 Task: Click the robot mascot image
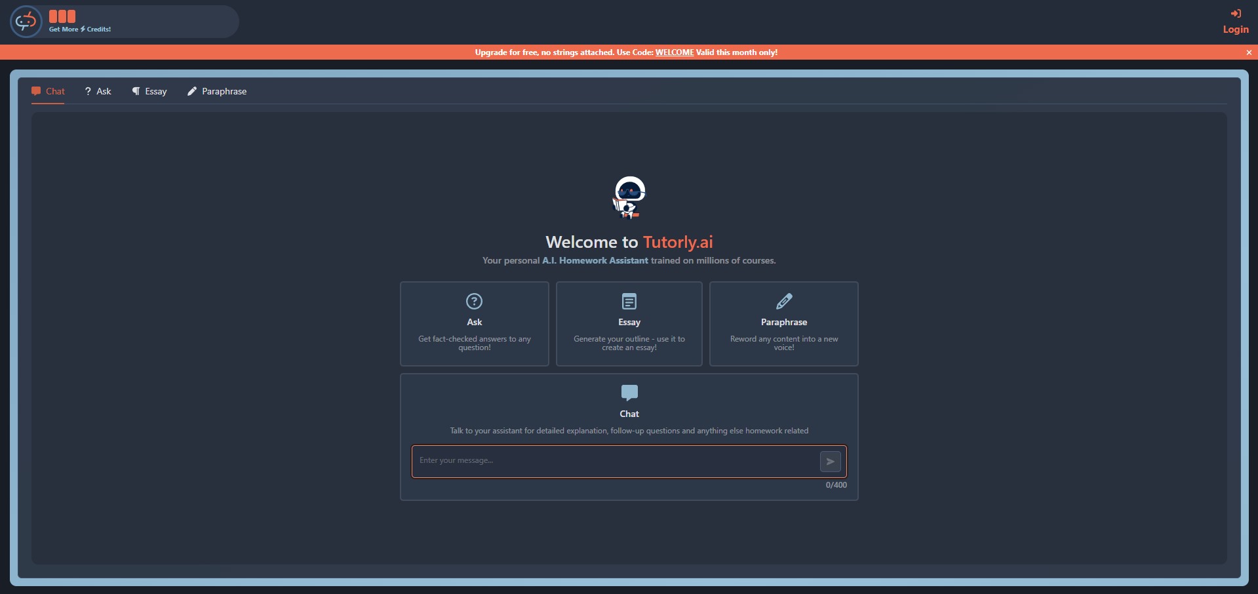pyautogui.click(x=629, y=197)
